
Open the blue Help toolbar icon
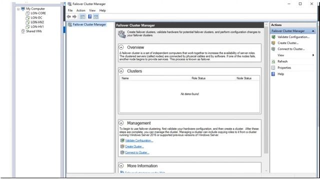pos(90,16)
